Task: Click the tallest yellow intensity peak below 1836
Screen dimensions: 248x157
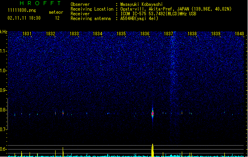Action: (153, 150)
